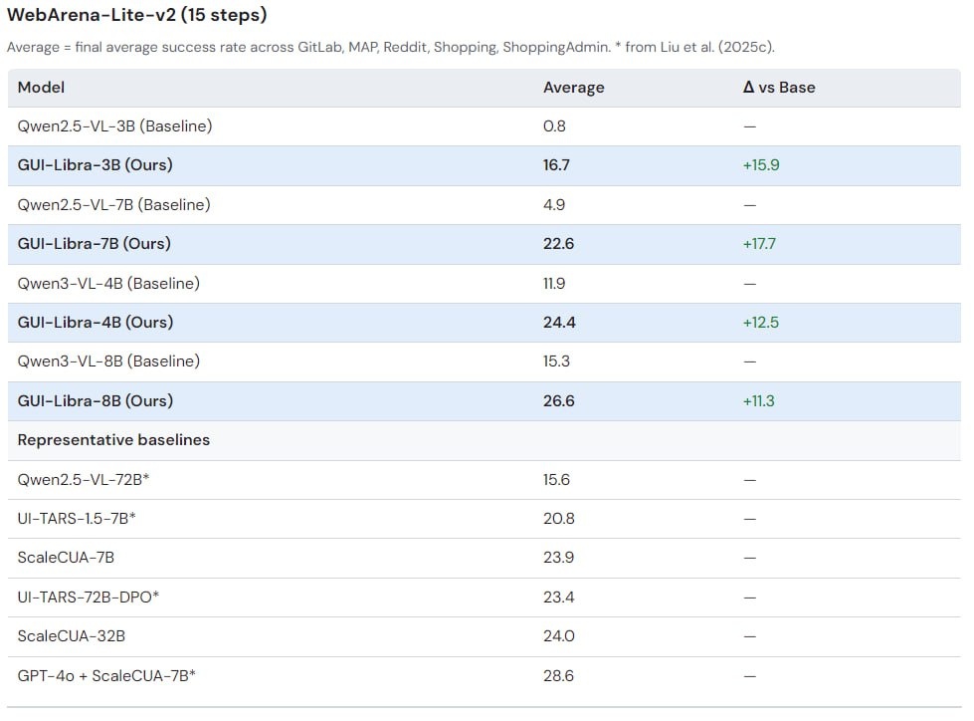This screenshot has width=974, height=721.
Task: Select the 'Δ vs Base' column header
Action: coord(779,87)
